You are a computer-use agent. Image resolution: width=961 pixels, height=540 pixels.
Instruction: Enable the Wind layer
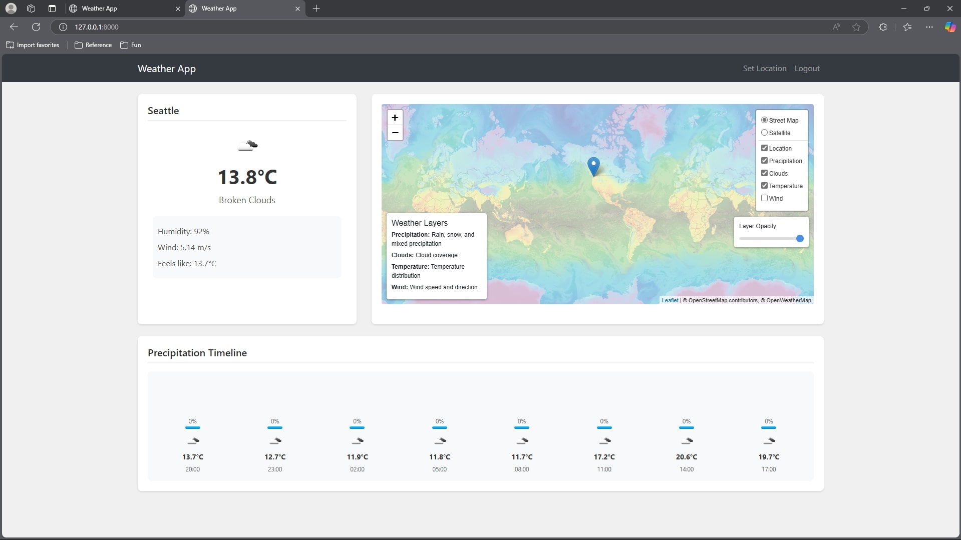764,198
